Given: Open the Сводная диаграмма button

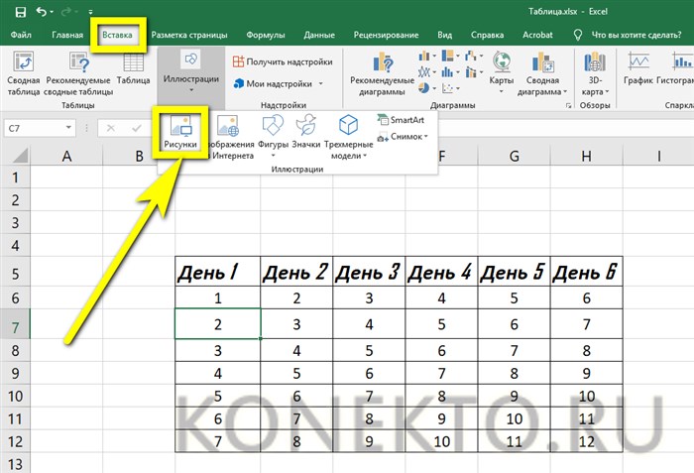Looking at the screenshot, I should point(542,73).
